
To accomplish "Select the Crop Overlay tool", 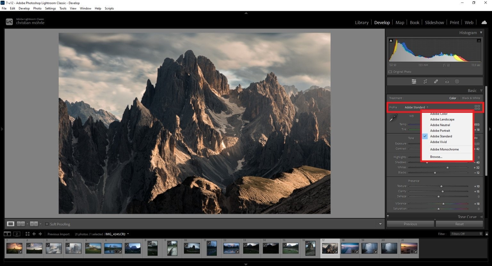I will (425, 81).
